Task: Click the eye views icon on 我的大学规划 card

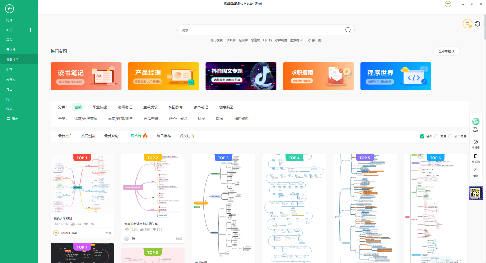Action: (56, 224)
